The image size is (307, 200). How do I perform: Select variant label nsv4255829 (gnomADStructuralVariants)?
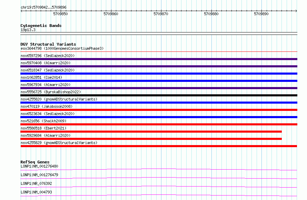point(59,143)
